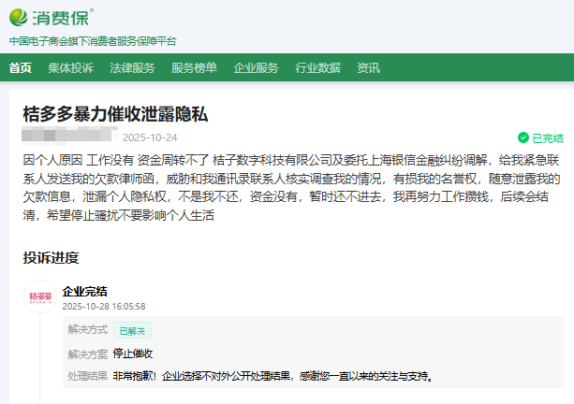Click the 2025-10-28 16:05:58 timestamp
The image size is (574, 404).
[104, 306]
